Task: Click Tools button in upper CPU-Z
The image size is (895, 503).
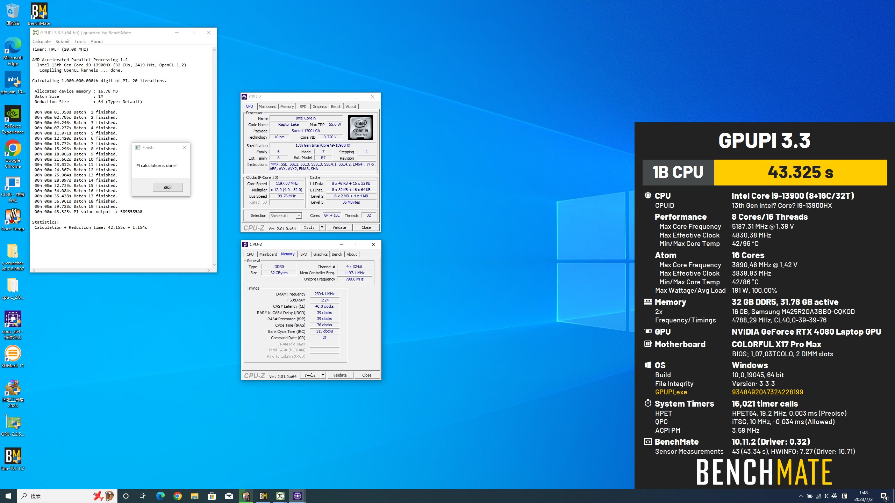Action: pyautogui.click(x=309, y=227)
